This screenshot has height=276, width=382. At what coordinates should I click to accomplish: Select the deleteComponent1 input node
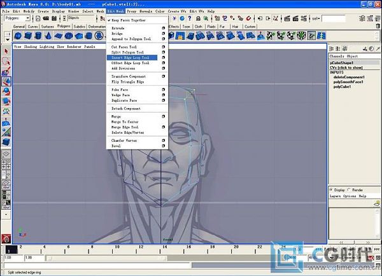click(x=349, y=77)
